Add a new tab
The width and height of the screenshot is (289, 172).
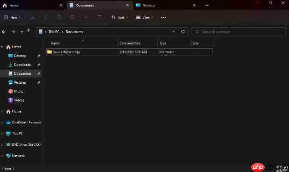[207, 6]
